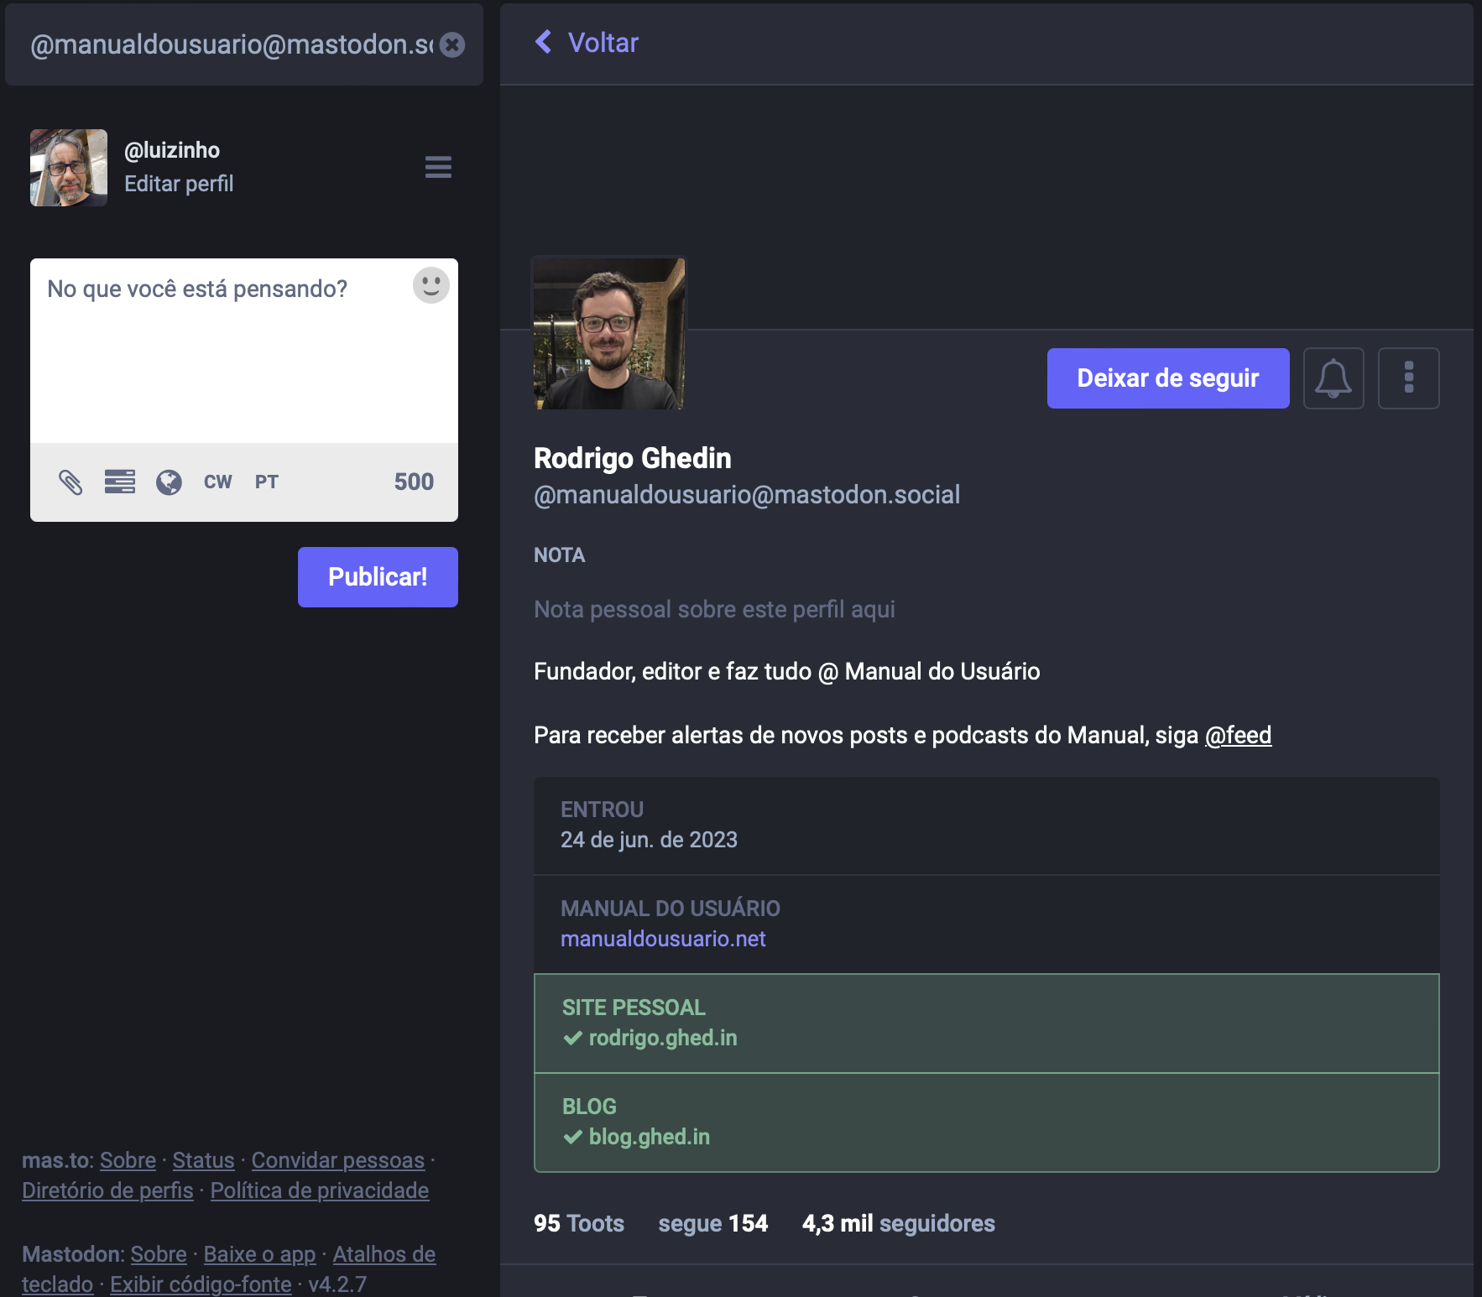Toggle notifications bell for Rodrigo Ghedin
Image resolution: width=1482 pixels, height=1297 pixels.
[x=1333, y=378]
